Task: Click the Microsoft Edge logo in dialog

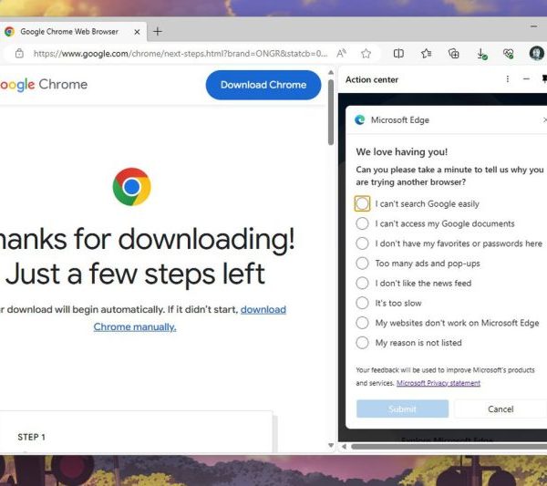Action: tap(360, 120)
